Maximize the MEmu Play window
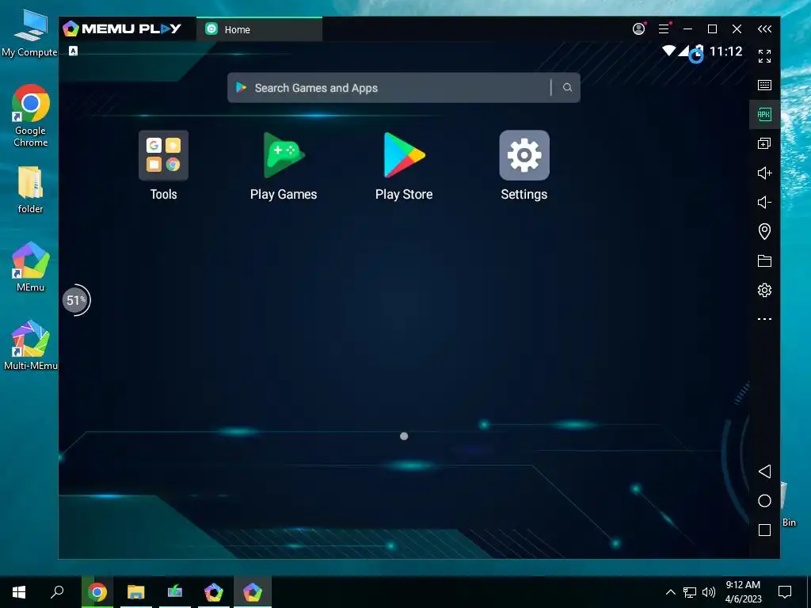The width and height of the screenshot is (811, 608). tap(712, 29)
